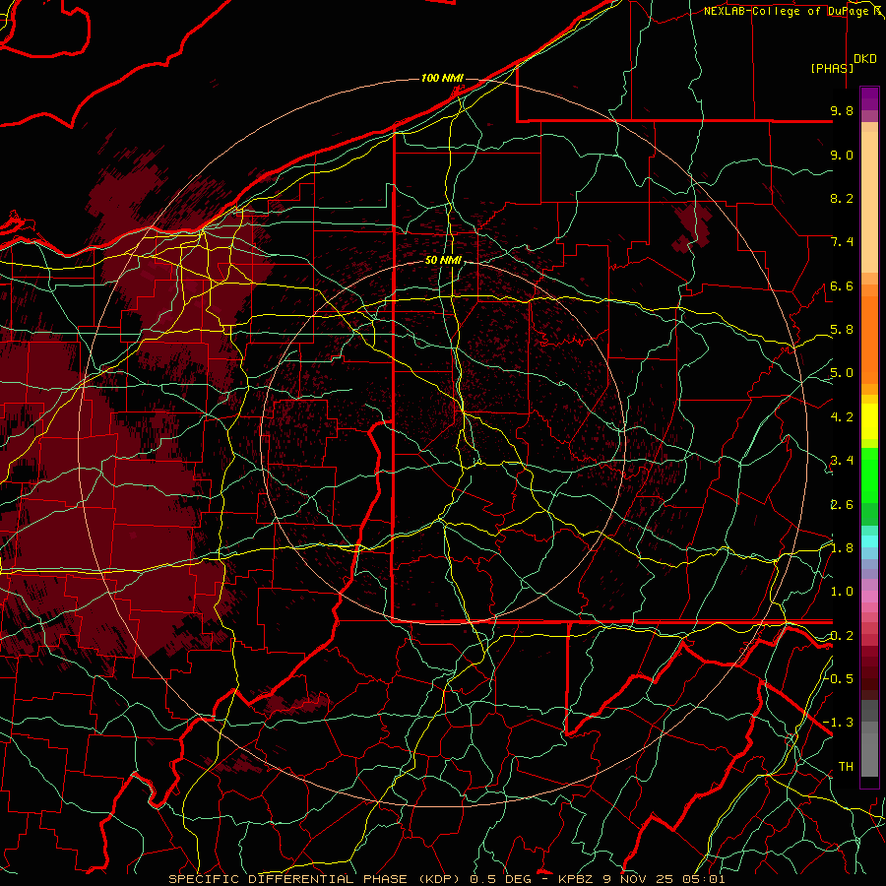Select the 3.4 scale value
Image resolution: width=886 pixels, height=886 pixels.
coord(842,461)
